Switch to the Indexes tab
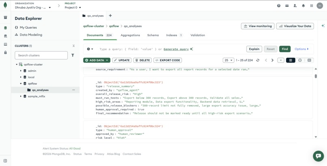 tap(174, 35)
